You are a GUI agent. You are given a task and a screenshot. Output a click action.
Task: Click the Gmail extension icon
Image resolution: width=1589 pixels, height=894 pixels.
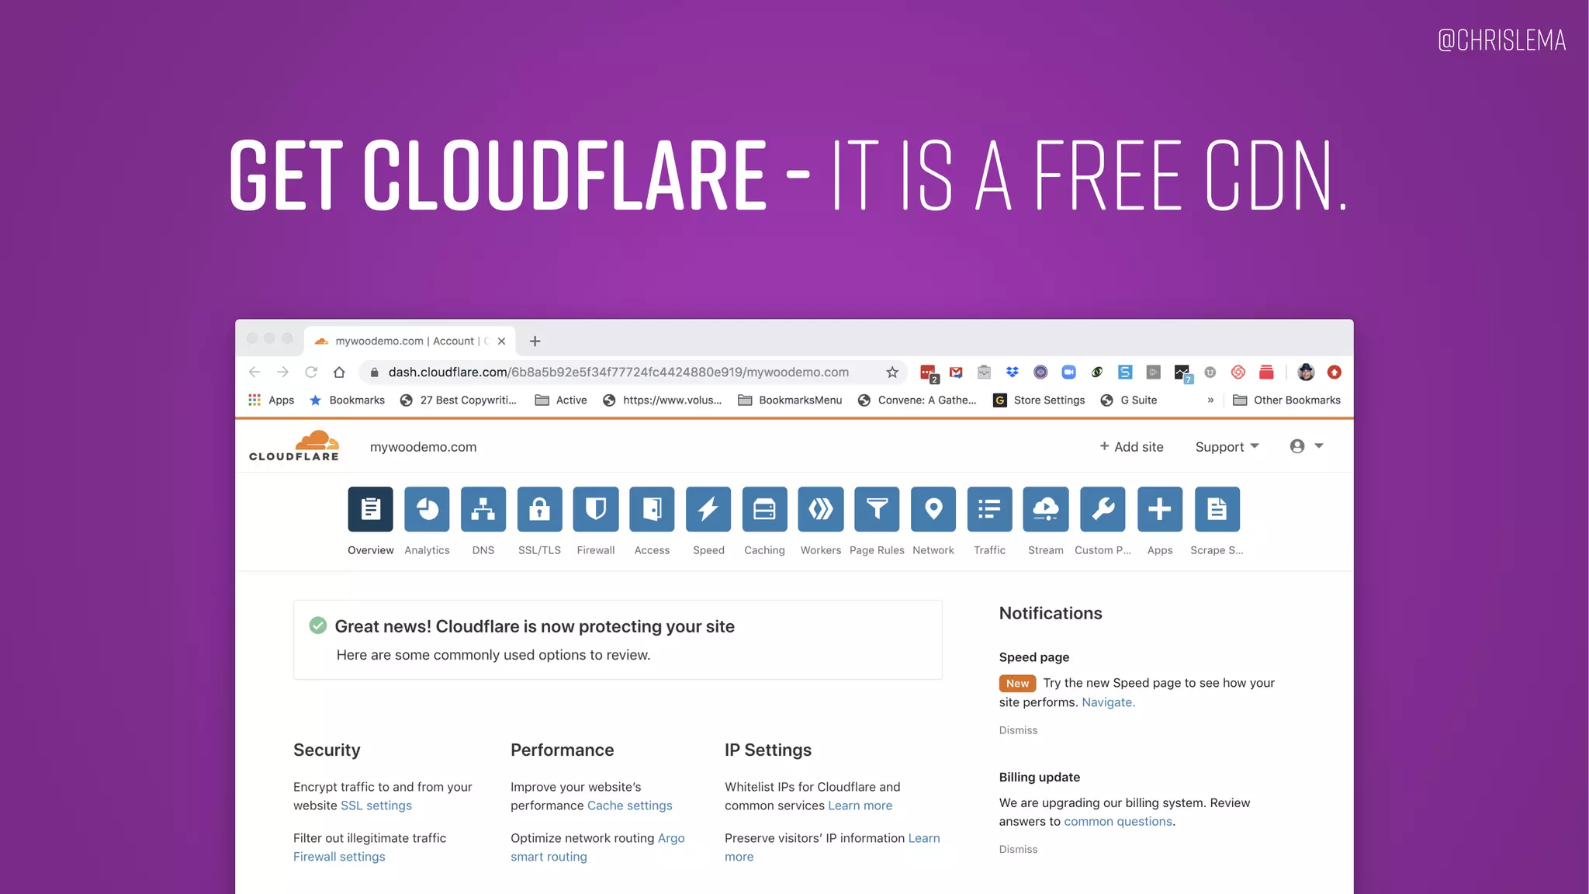point(956,372)
